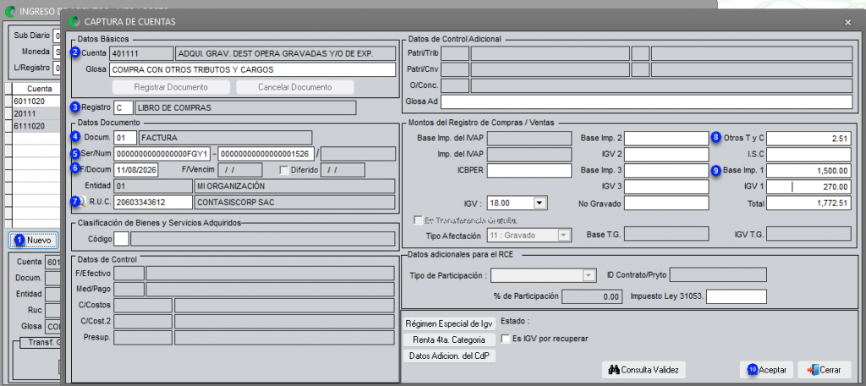Click the MI ORGANIZACIÓN entity name field

[x=295, y=186]
